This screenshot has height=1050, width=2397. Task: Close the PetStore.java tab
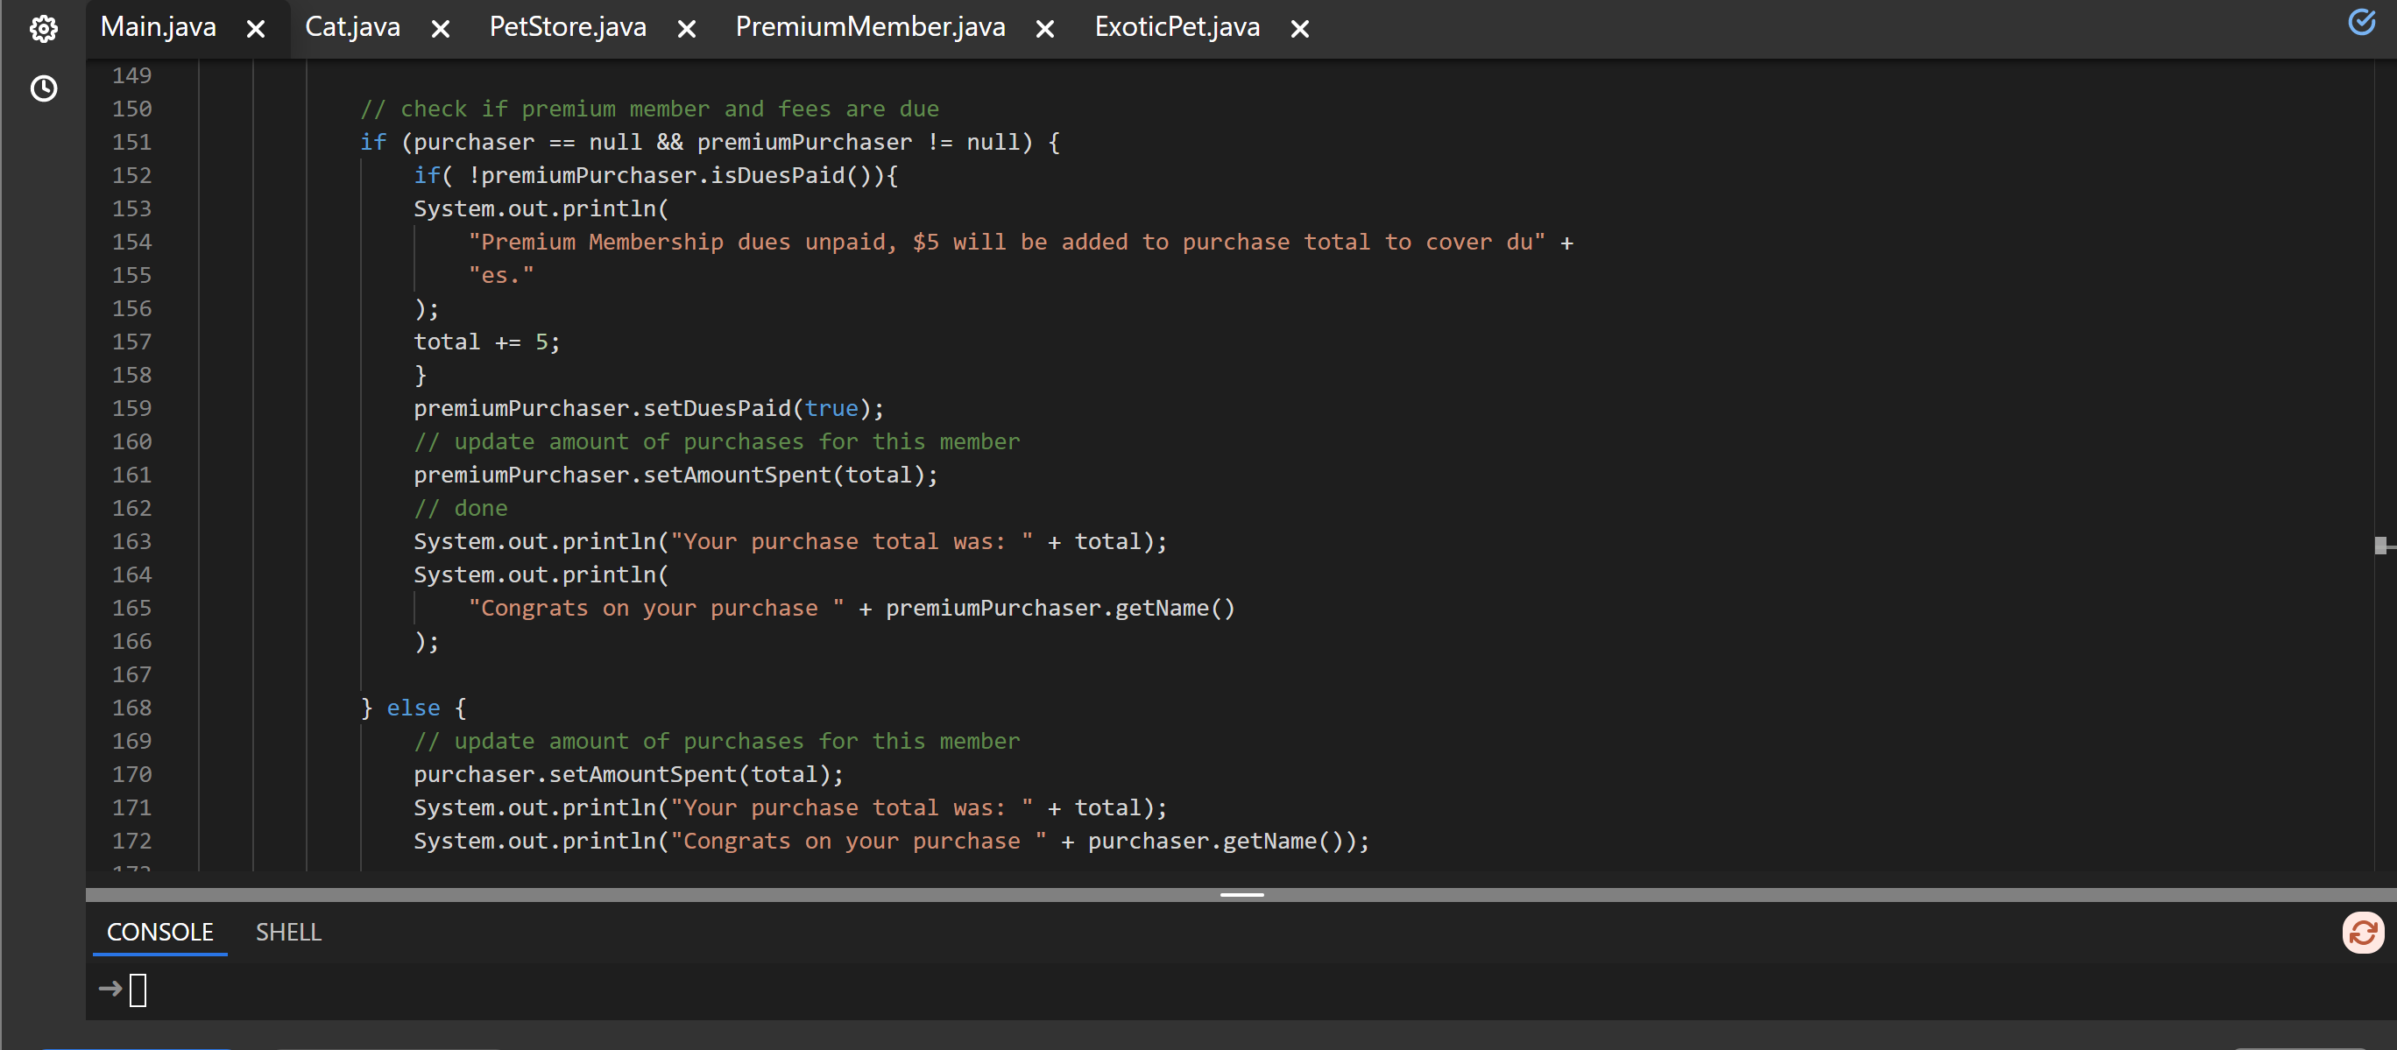(x=687, y=30)
